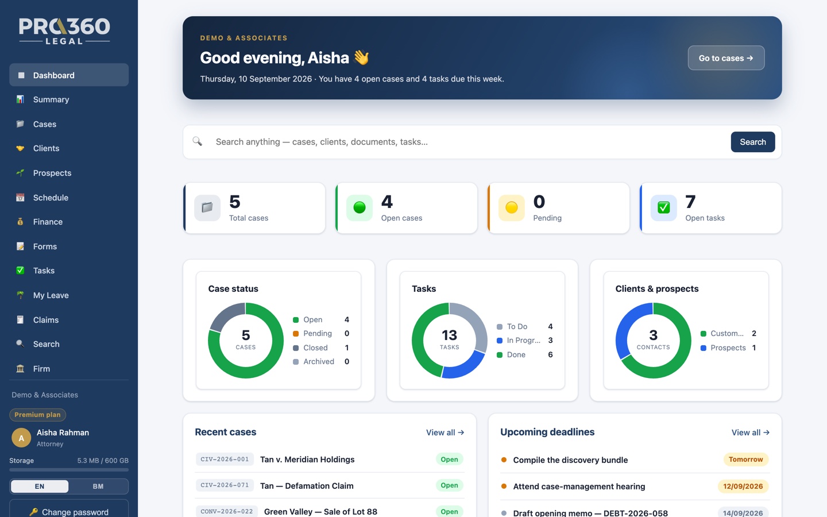Screen dimensions: 827x517
Task: Click the folder icon on the Total cases card
Action: point(207,208)
